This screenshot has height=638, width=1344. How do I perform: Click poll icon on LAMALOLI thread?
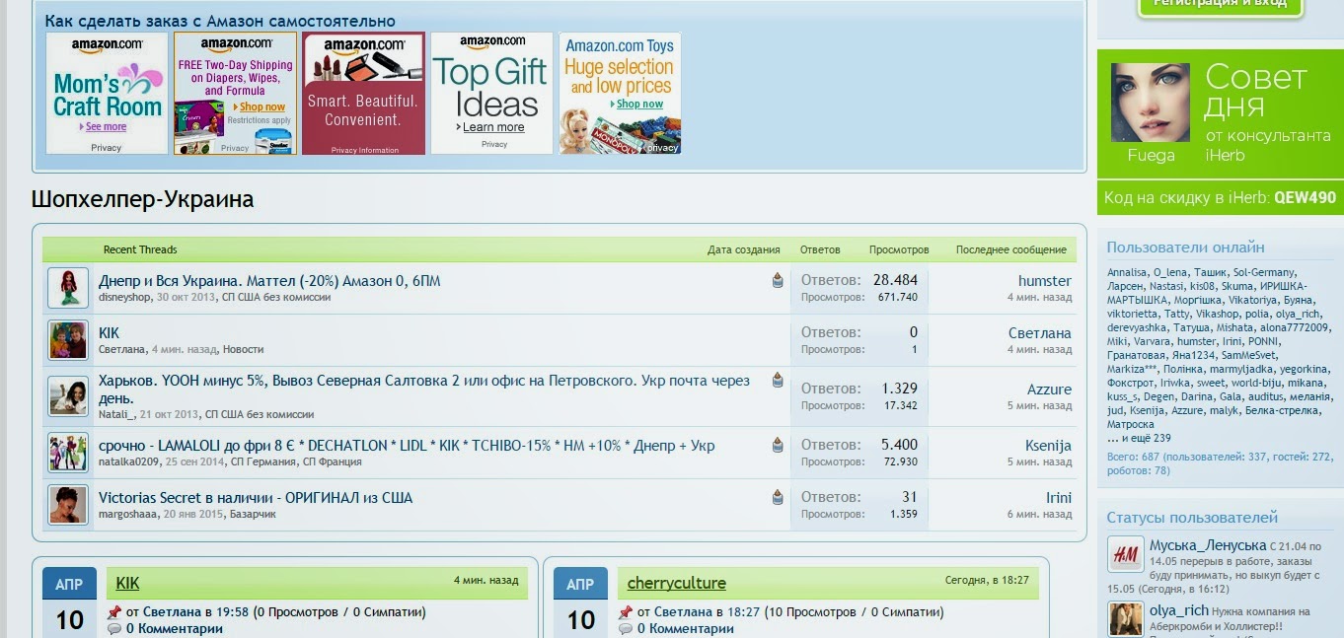click(x=778, y=445)
